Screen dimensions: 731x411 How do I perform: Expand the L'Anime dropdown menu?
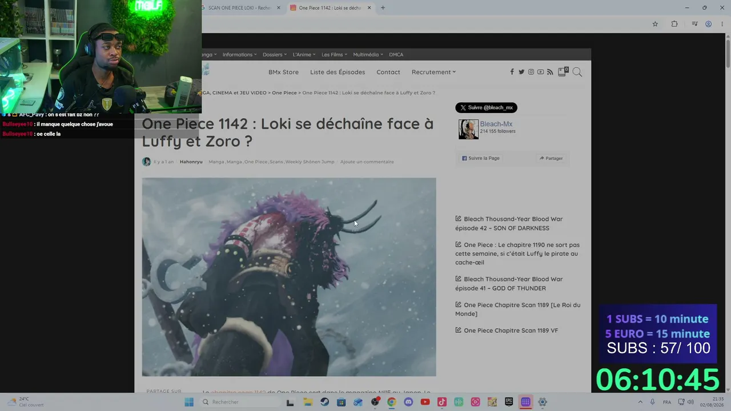pos(304,55)
